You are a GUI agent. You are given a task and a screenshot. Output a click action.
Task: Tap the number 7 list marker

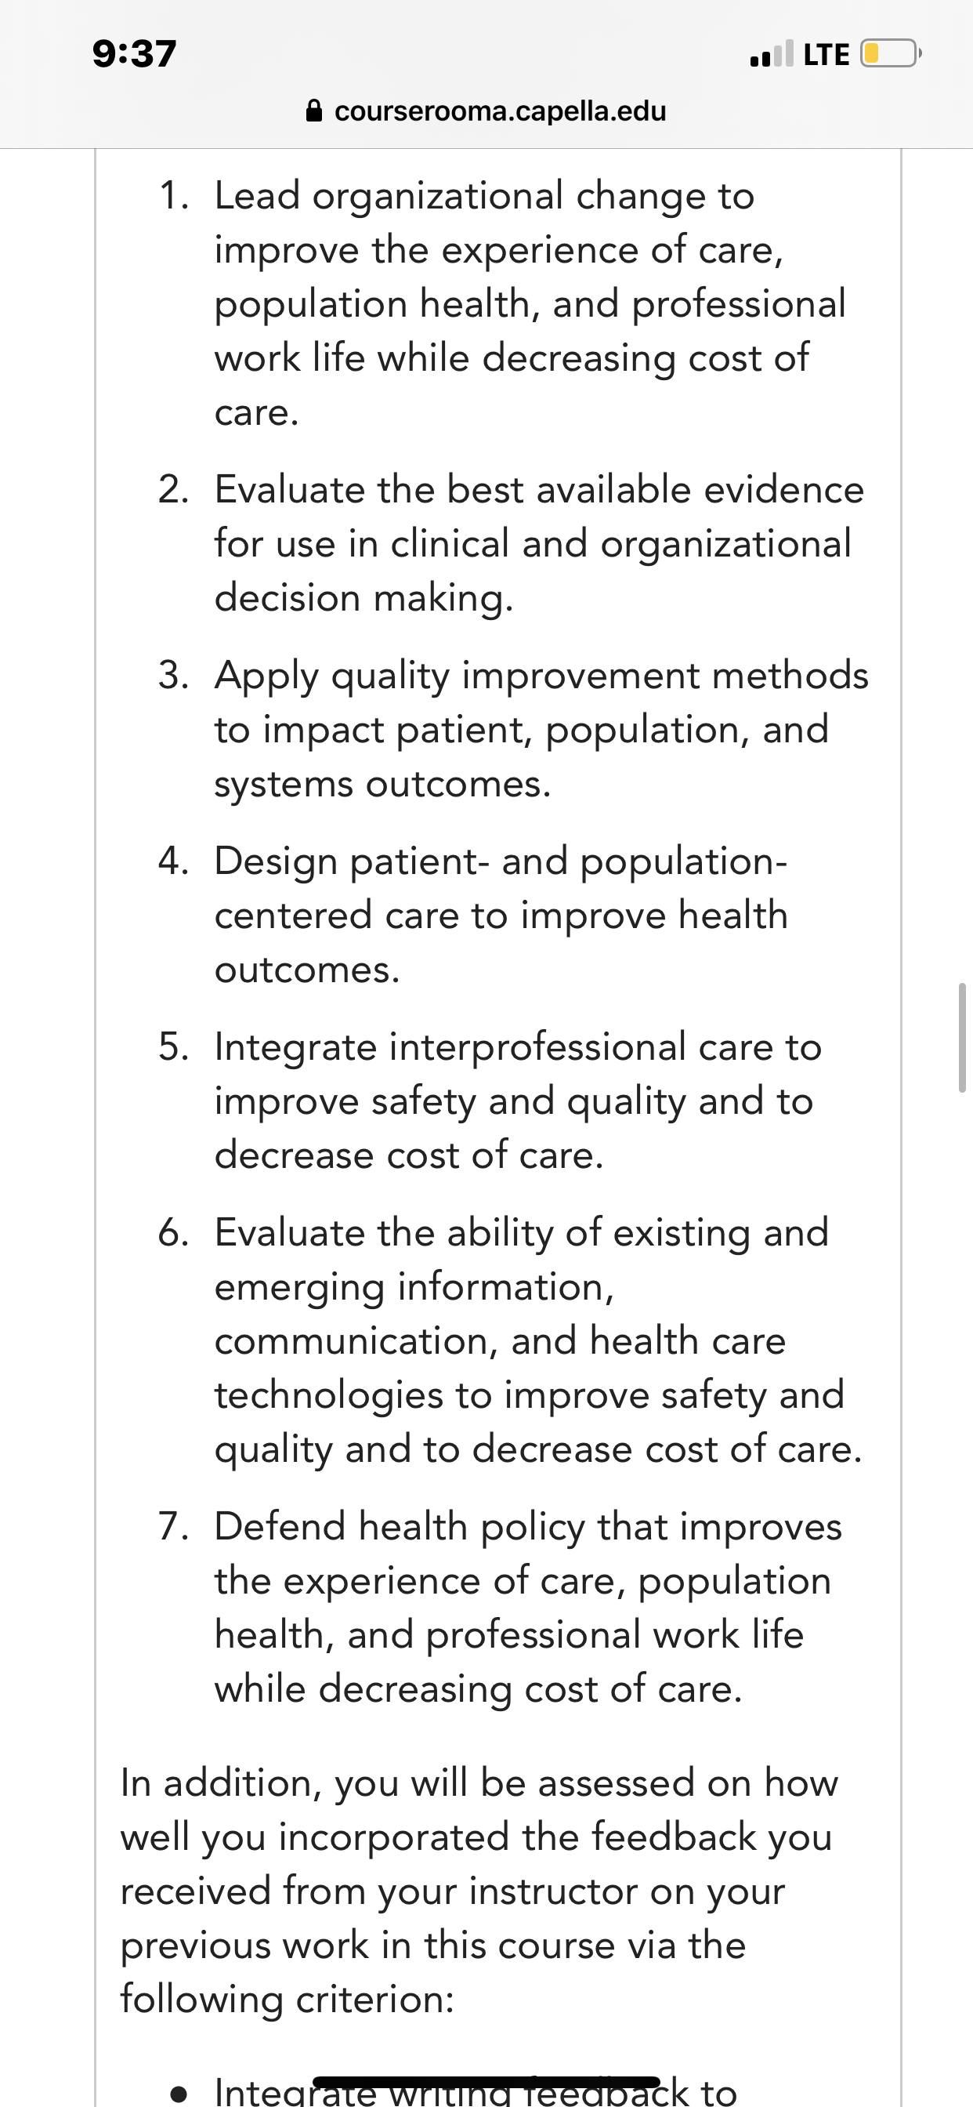coord(173,1526)
